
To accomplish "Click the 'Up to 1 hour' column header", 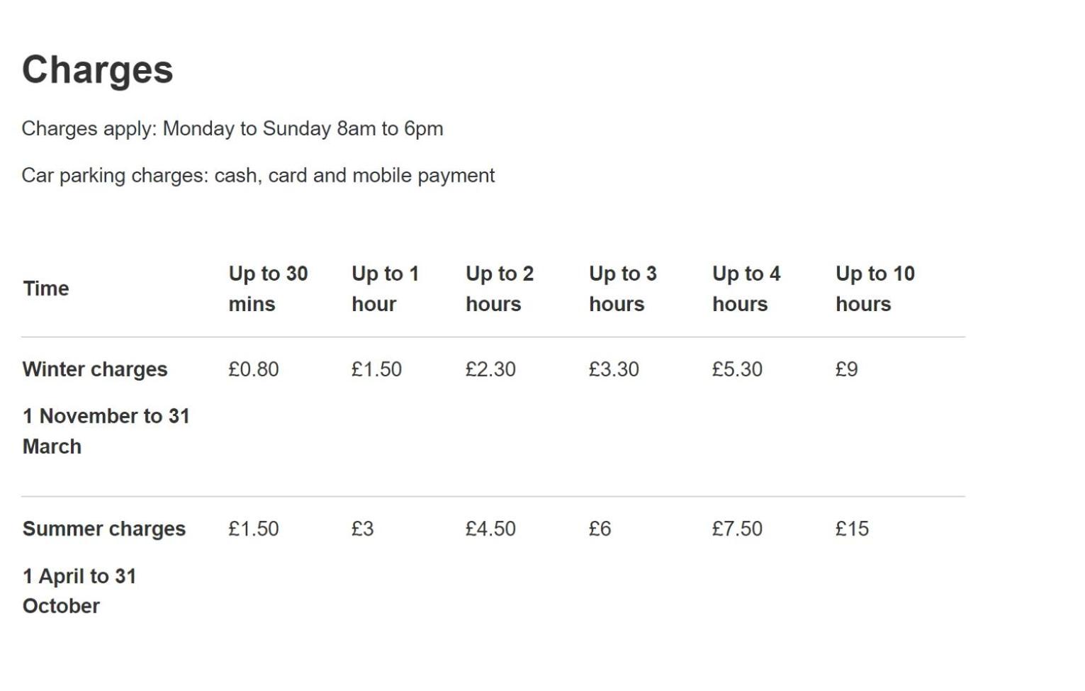I will (385, 288).
